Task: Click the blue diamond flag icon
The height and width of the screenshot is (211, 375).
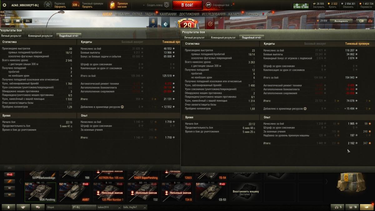Action: (x=165, y=23)
